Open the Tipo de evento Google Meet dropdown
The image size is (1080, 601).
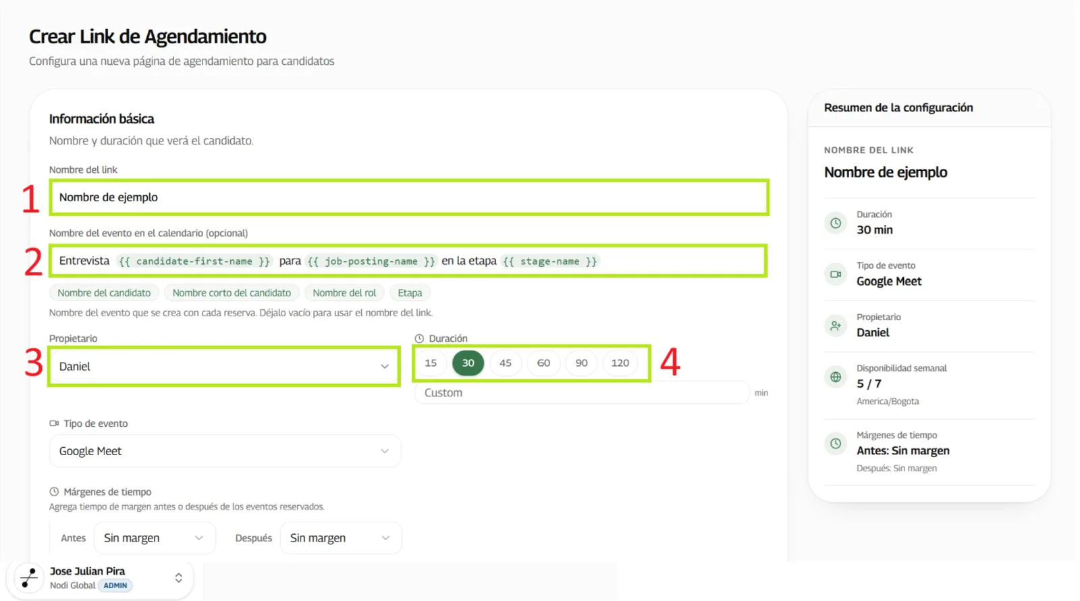point(225,451)
